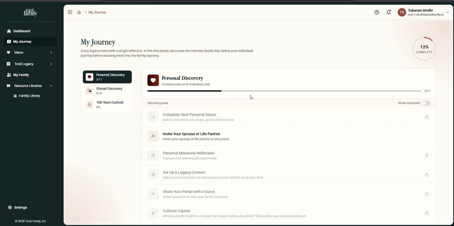Click the TS user avatar
Viewport: 454px width, 226px height.
click(x=402, y=12)
